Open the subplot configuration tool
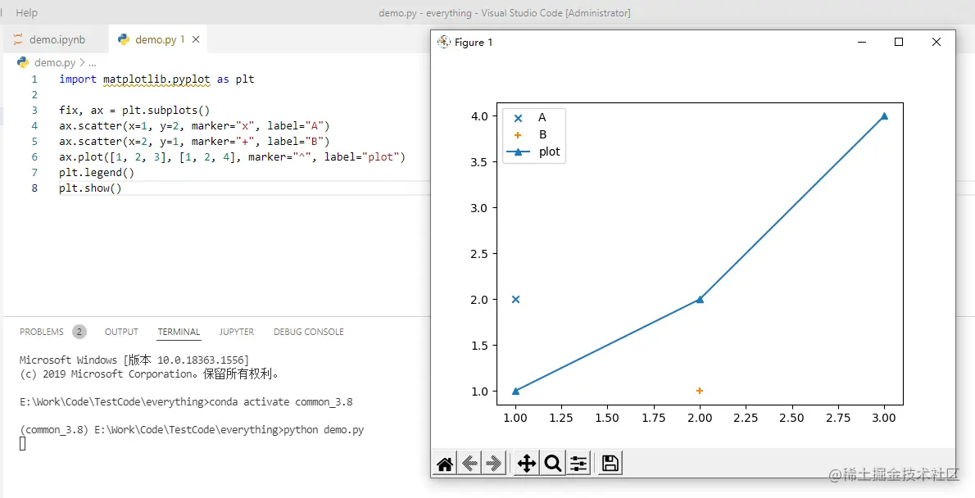Image resolution: width=975 pixels, height=498 pixels. tap(578, 463)
